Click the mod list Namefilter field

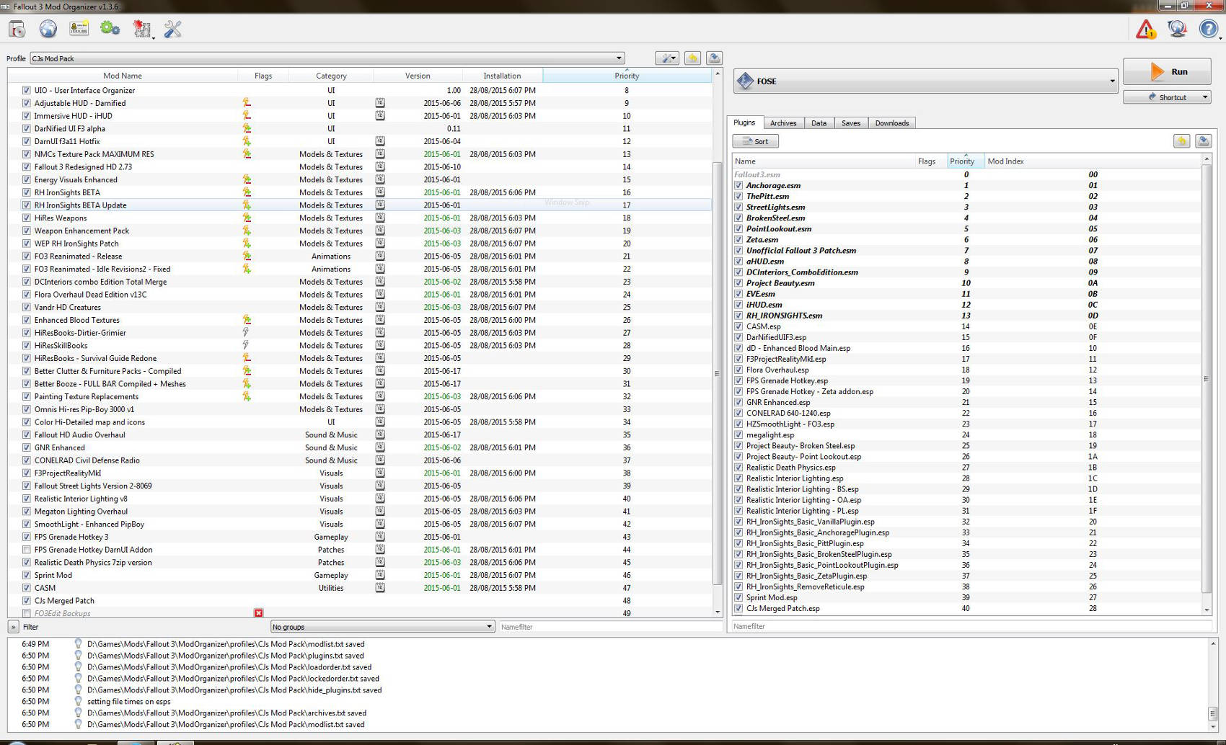(610, 627)
